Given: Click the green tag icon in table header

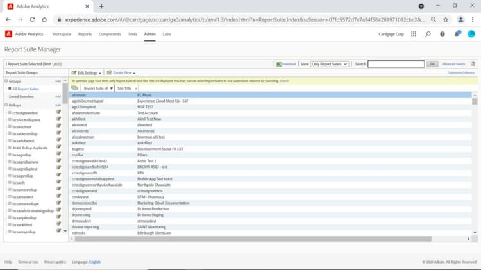Looking at the screenshot, I should pyautogui.click(x=74, y=88).
